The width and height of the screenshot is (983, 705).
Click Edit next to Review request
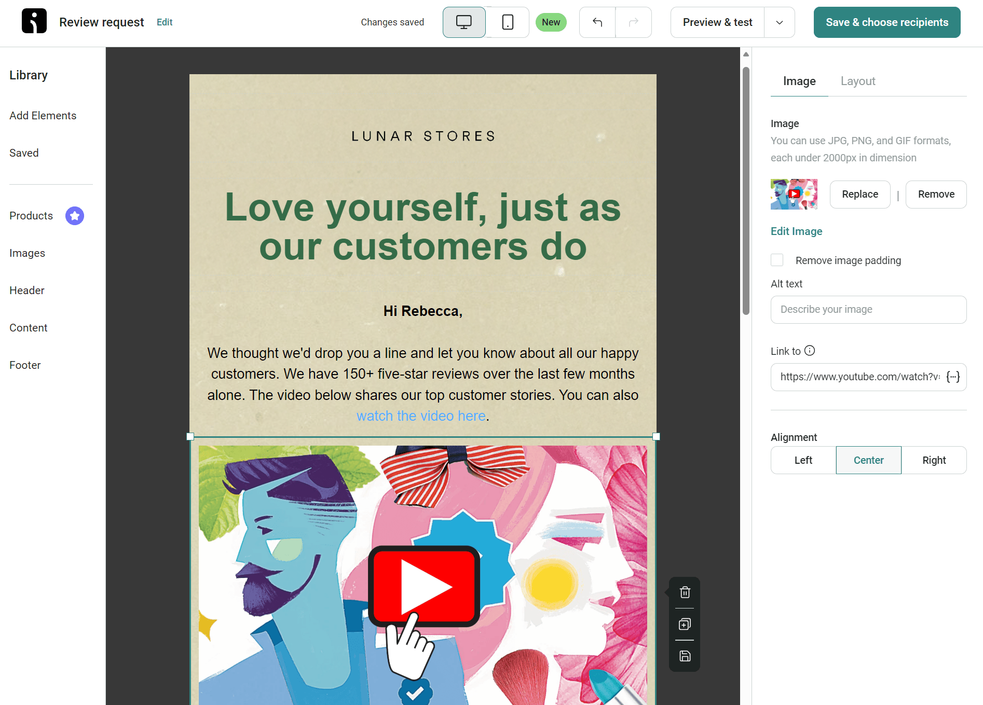(x=165, y=22)
